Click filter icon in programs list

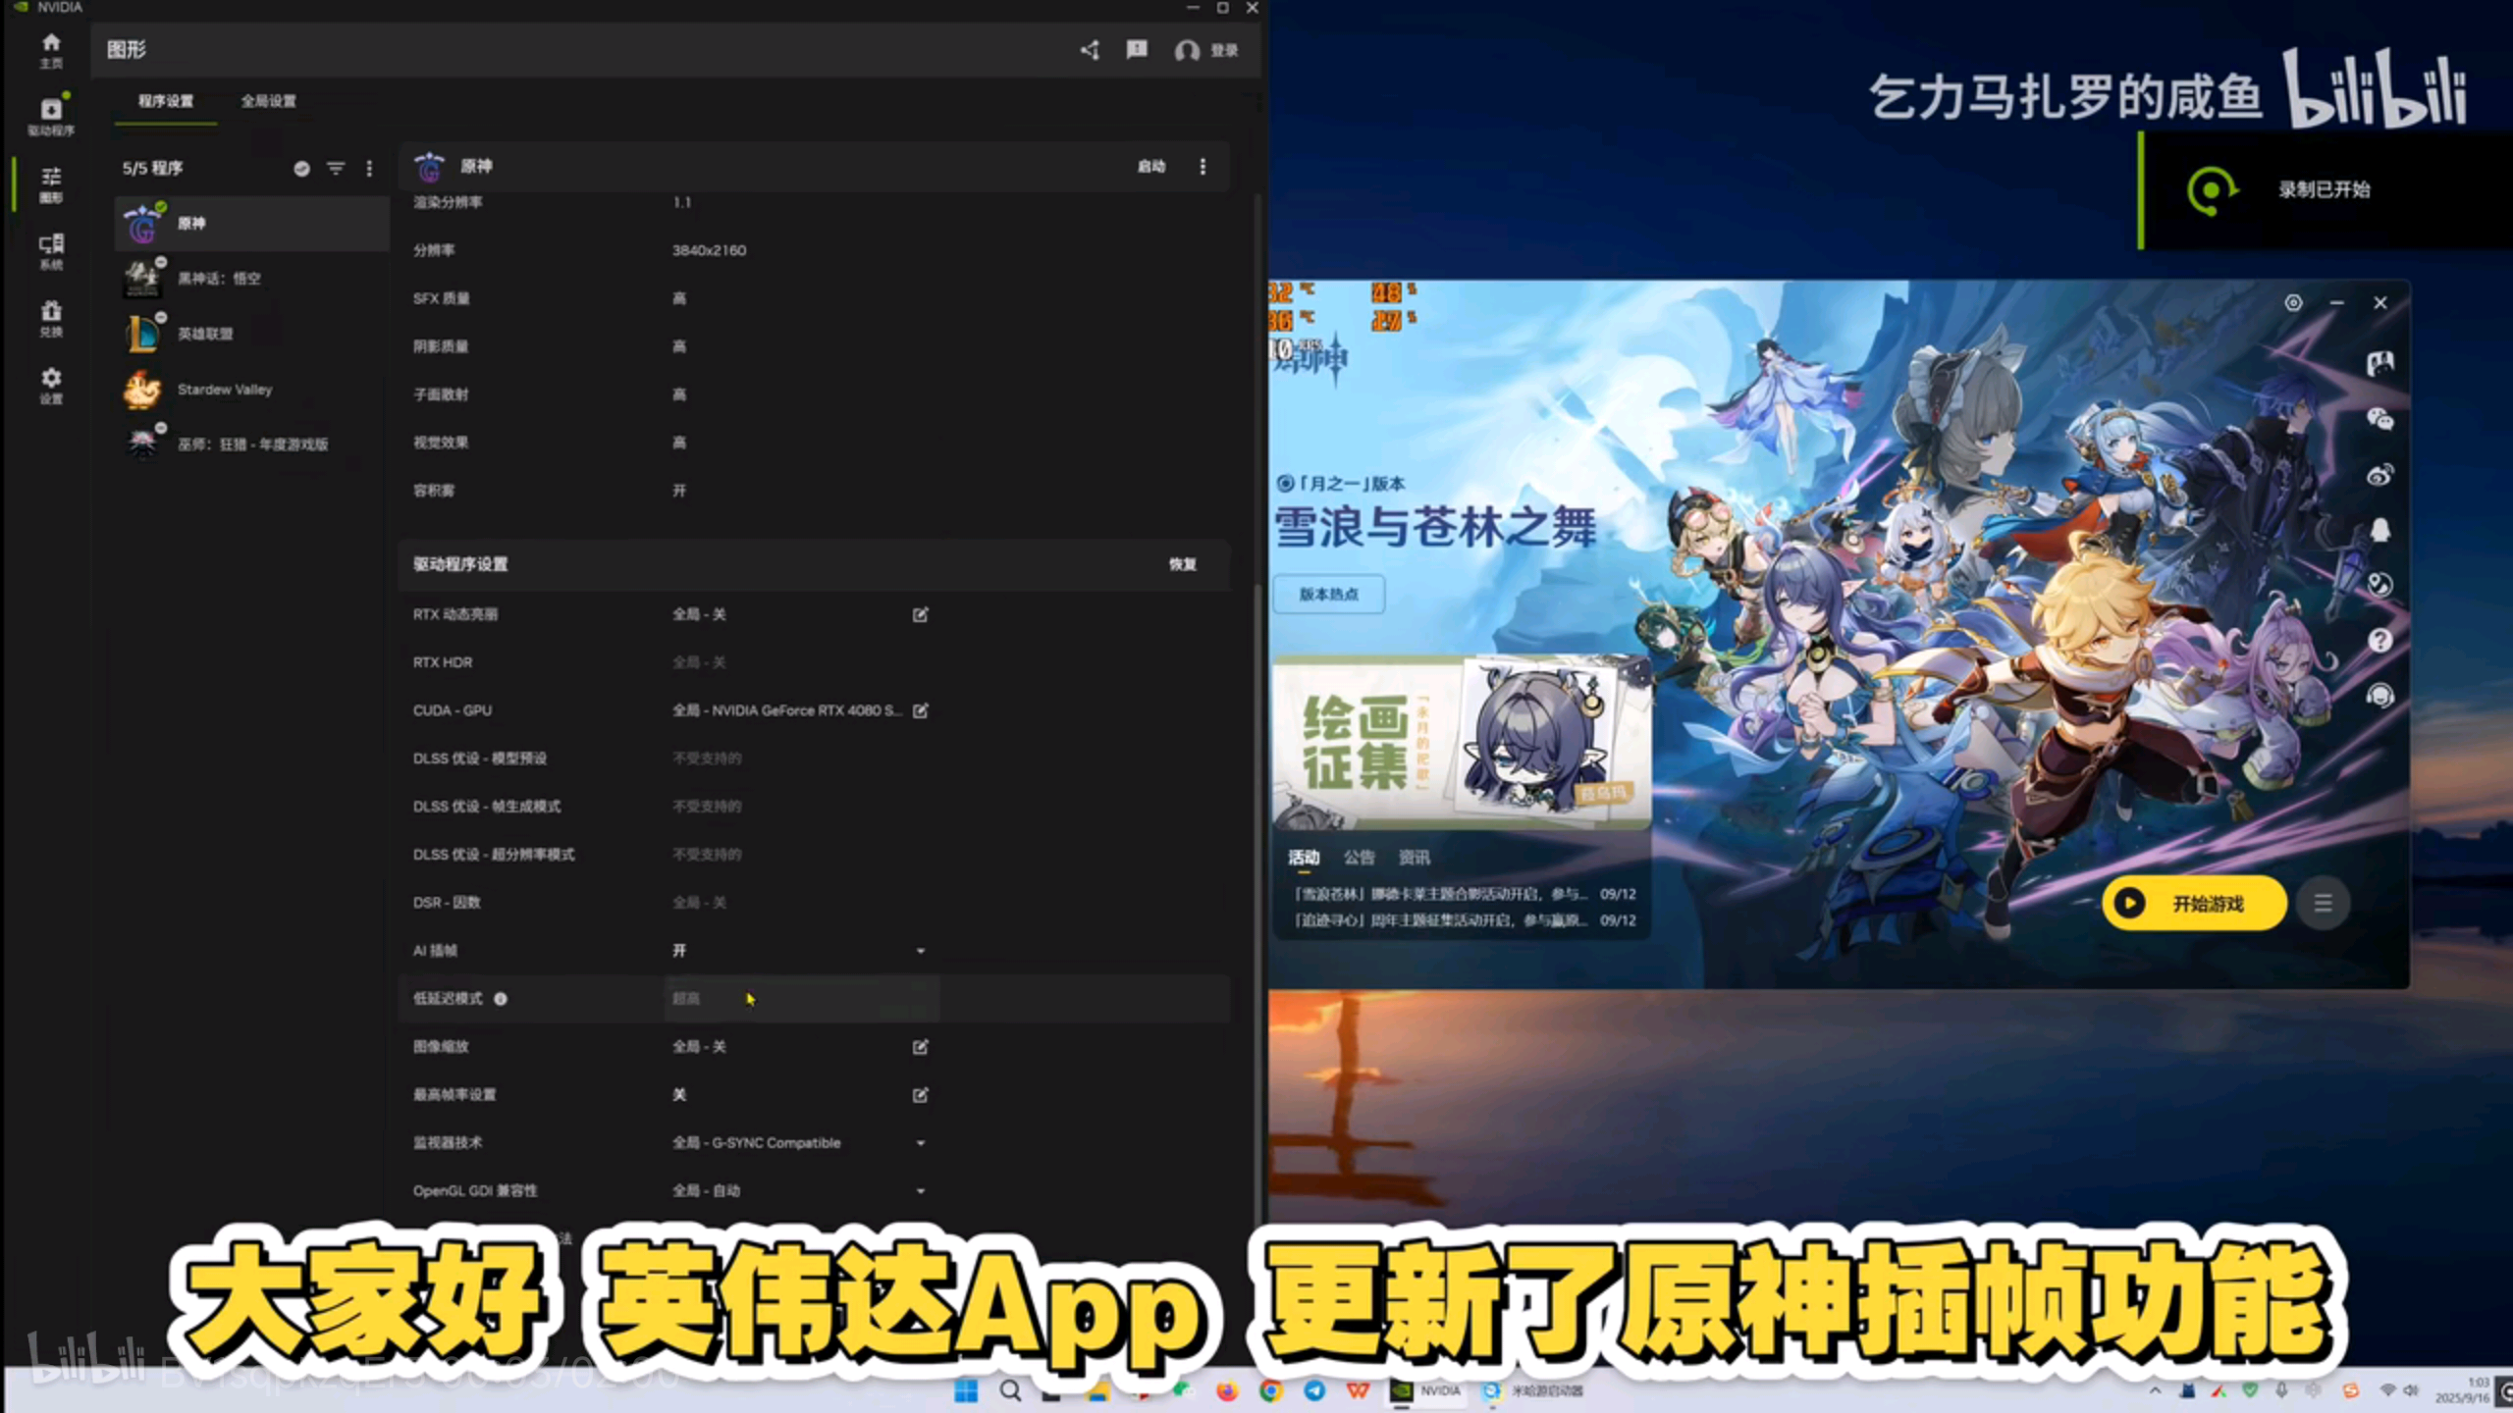pos(336,169)
